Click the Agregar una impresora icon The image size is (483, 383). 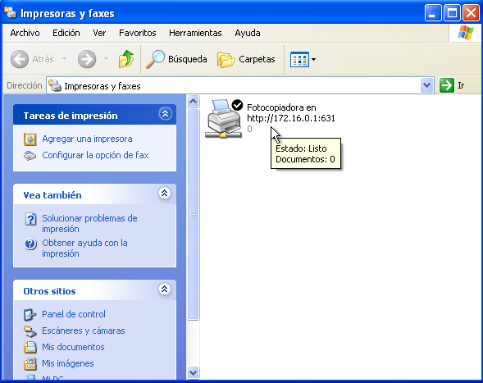click(30, 139)
